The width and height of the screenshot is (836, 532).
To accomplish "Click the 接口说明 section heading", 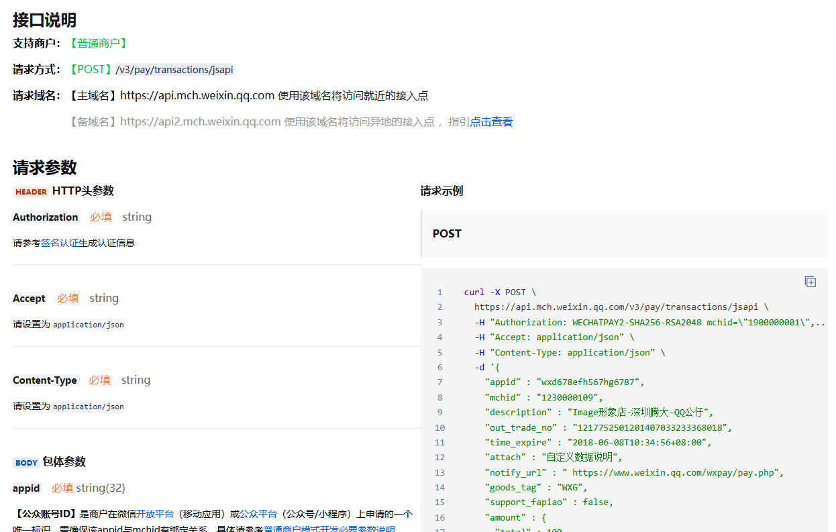I will click(x=45, y=20).
